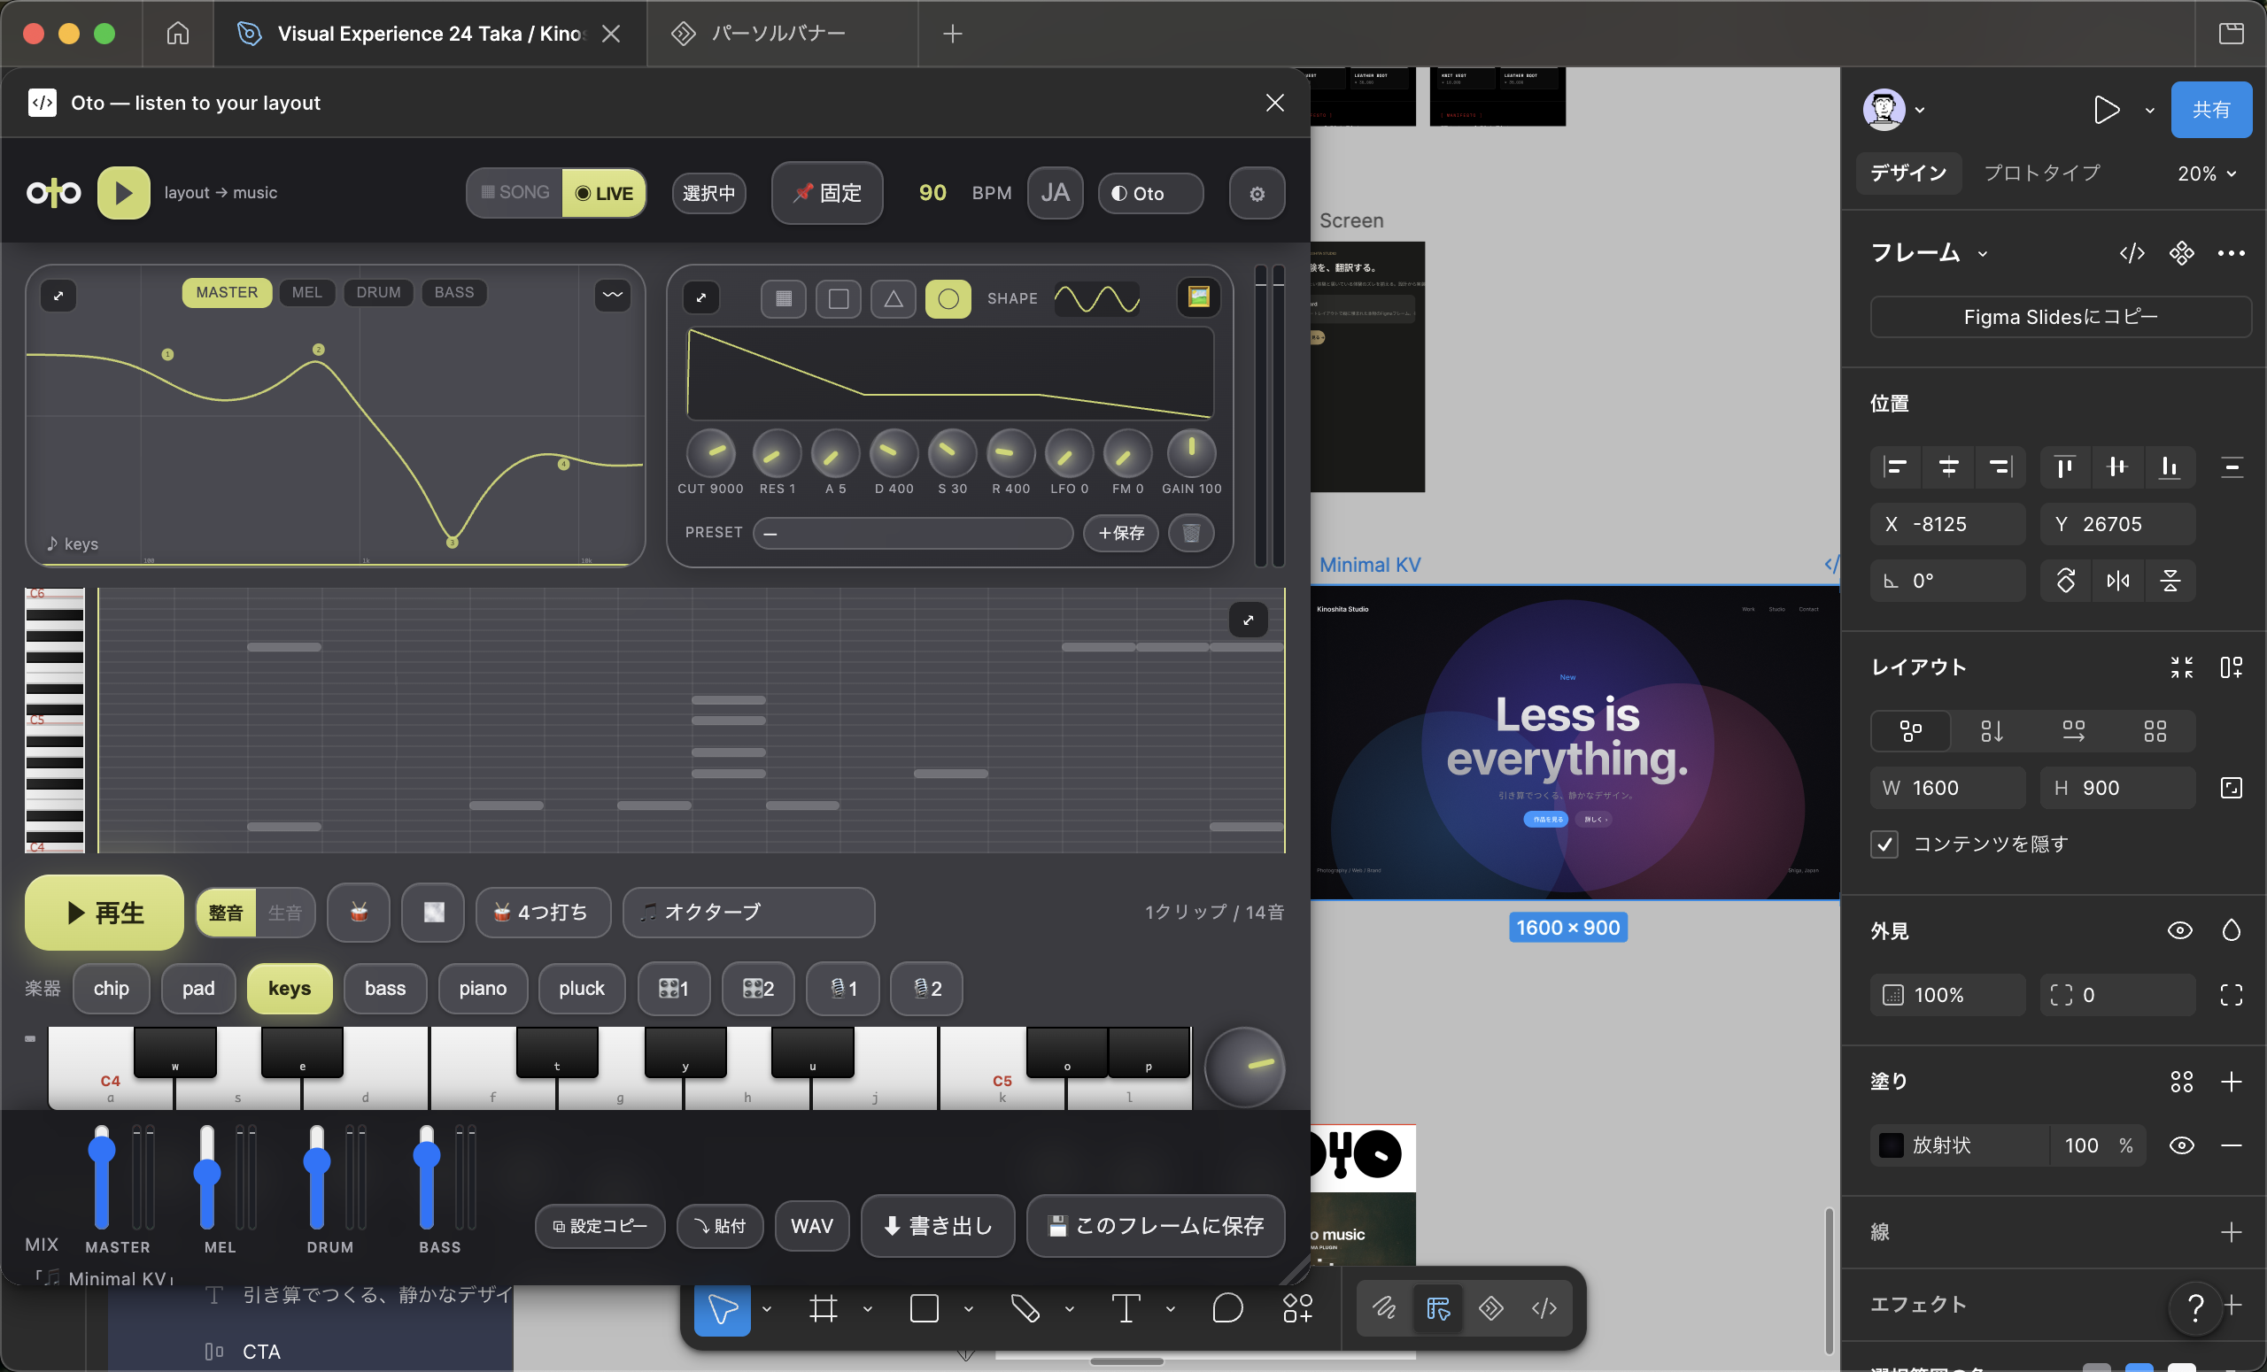Align left in position panel
The height and width of the screenshot is (1372, 2267).
[x=1894, y=467]
